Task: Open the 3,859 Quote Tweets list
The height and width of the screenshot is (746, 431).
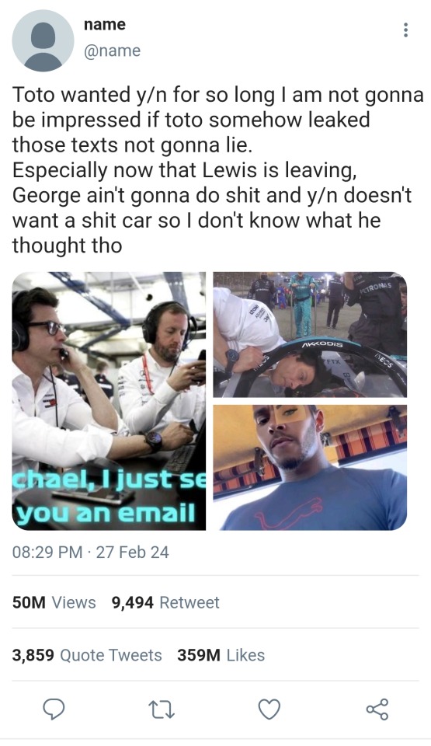Action: (87, 655)
